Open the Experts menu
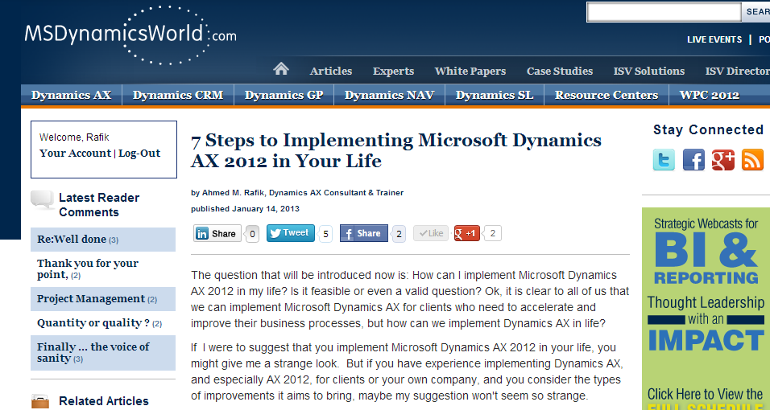This screenshot has height=410, width=770. [x=393, y=71]
